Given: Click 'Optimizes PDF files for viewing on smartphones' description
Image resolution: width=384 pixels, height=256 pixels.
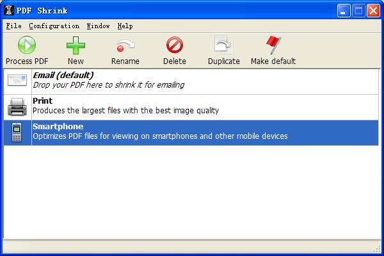Looking at the screenshot, I should [160, 136].
